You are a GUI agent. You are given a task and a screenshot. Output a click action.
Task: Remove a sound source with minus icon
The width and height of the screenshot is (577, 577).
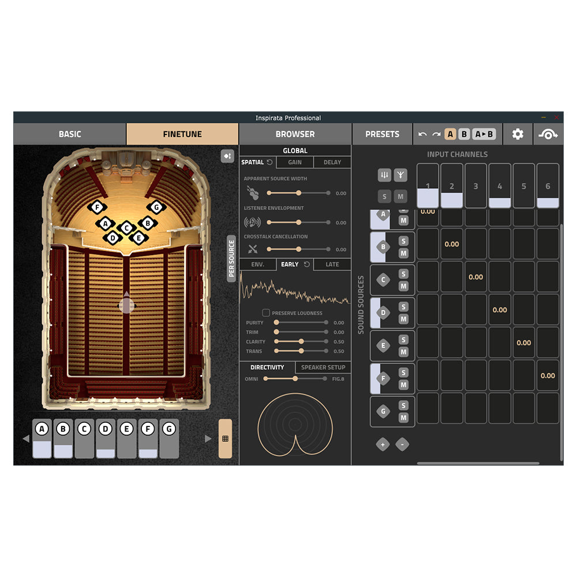pos(402,444)
